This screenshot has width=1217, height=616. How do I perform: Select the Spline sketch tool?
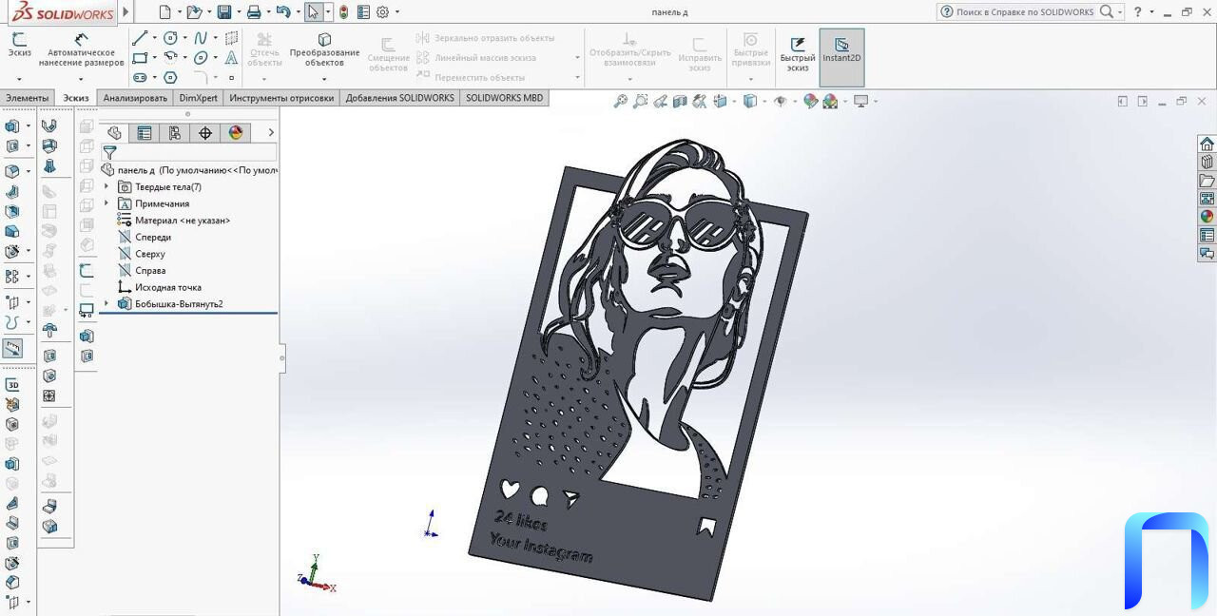(201, 38)
